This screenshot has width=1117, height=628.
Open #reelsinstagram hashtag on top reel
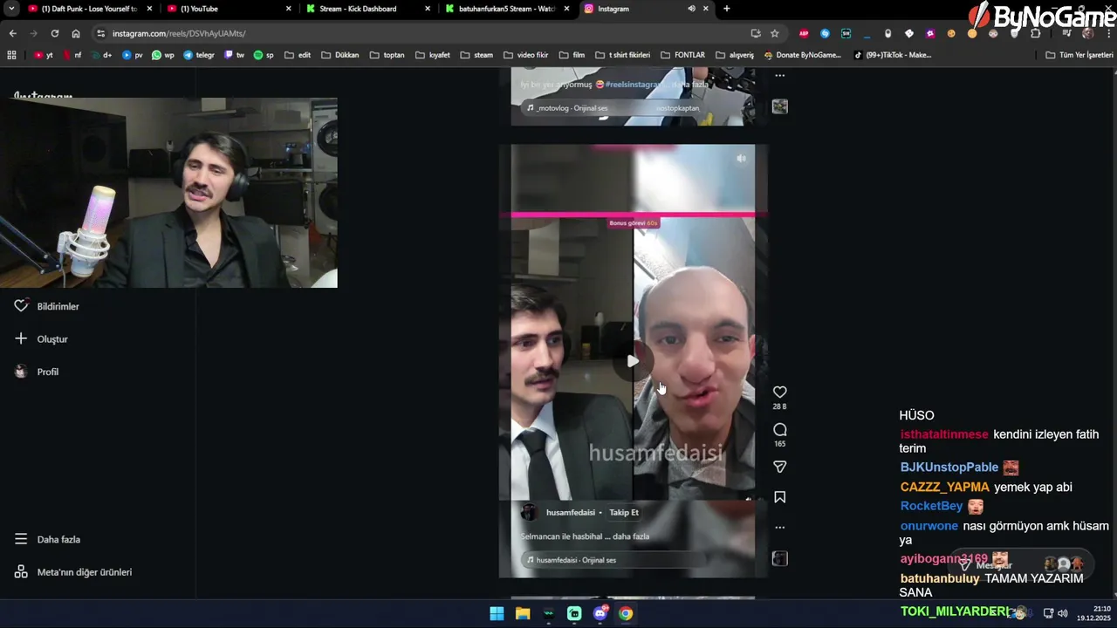pyautogui.click(x=633, y=85)
